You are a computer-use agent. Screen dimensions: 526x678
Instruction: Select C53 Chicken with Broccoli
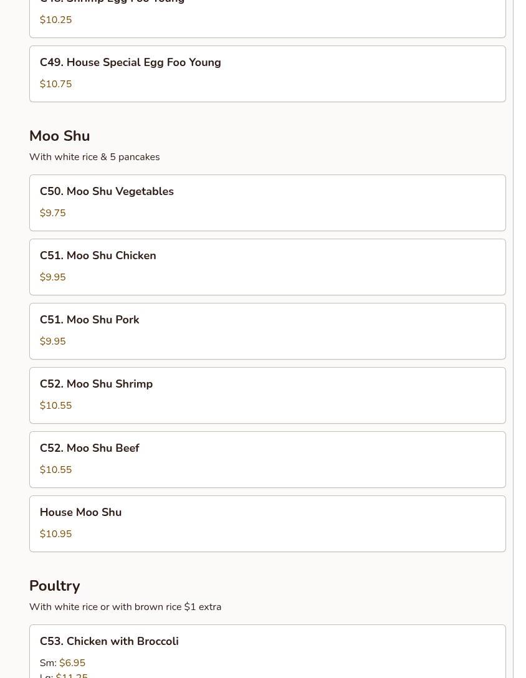[267, 651]
